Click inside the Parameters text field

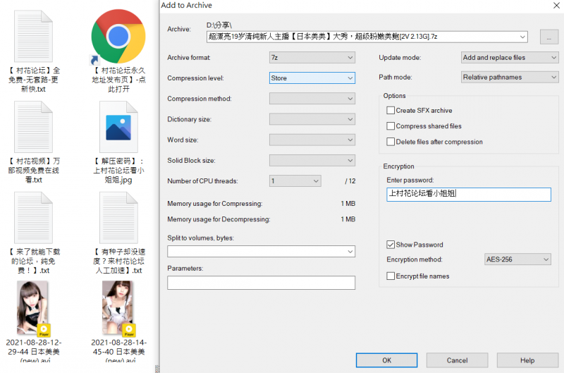coord(261,283)
